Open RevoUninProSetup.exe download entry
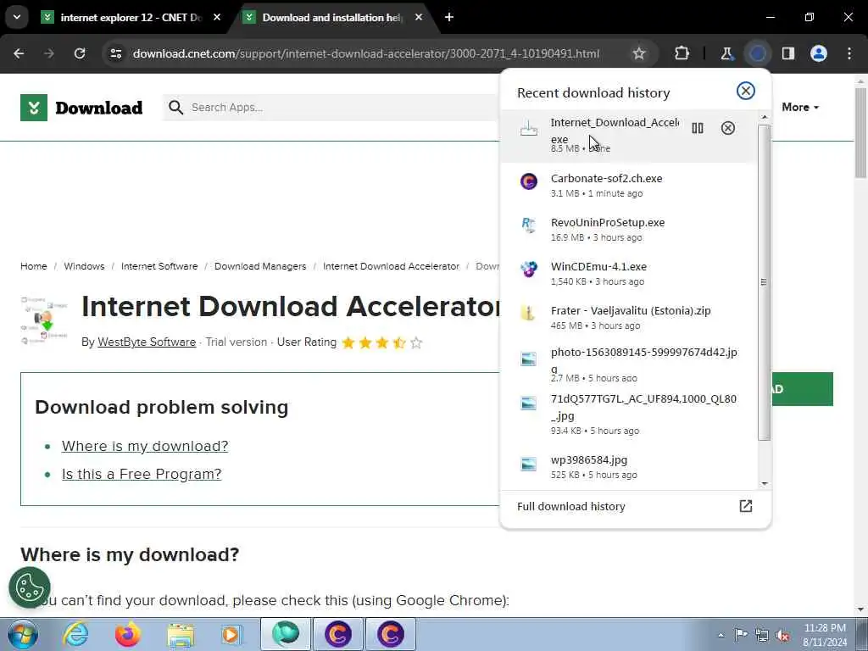The image size is (868, 651). point(629,230)
